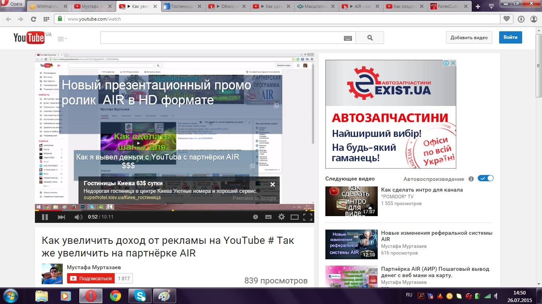542x304 pixels.
Task: Open the tab list menu icon
Action: [491, 6]
